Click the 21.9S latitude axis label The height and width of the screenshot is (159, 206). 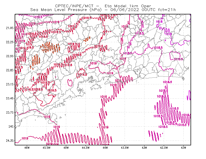click(x=10, y=28)
